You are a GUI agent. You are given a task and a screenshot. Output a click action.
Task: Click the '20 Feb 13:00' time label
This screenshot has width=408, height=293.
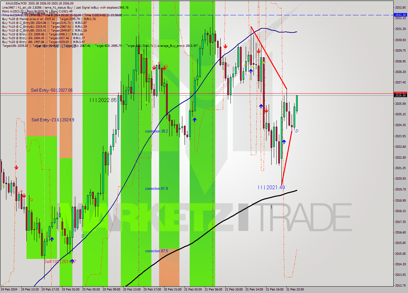(132, 289)
